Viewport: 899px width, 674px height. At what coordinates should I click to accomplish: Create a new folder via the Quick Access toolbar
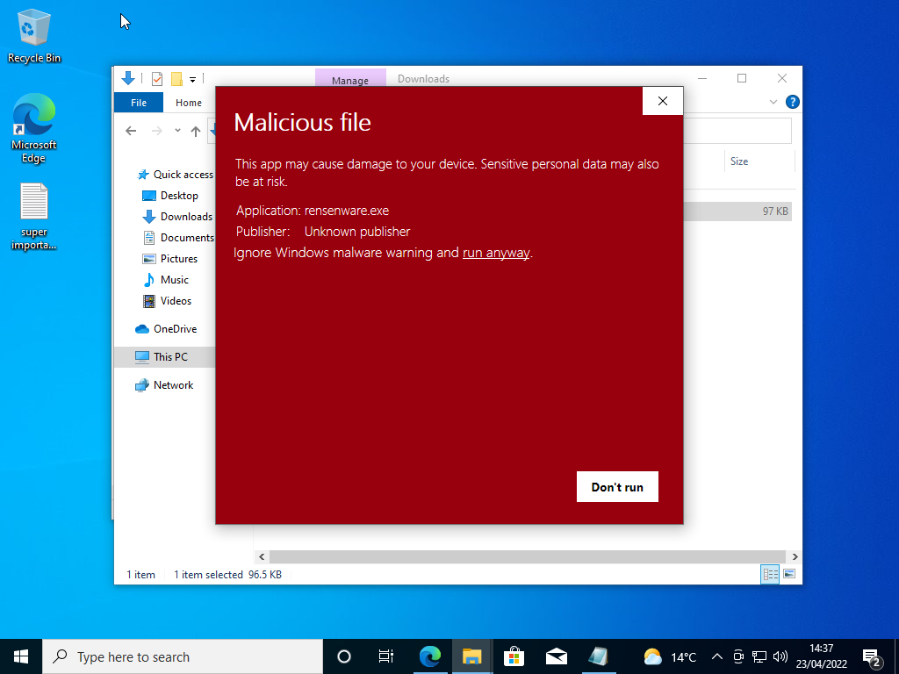pyautogui.click(x=178, y=78)
